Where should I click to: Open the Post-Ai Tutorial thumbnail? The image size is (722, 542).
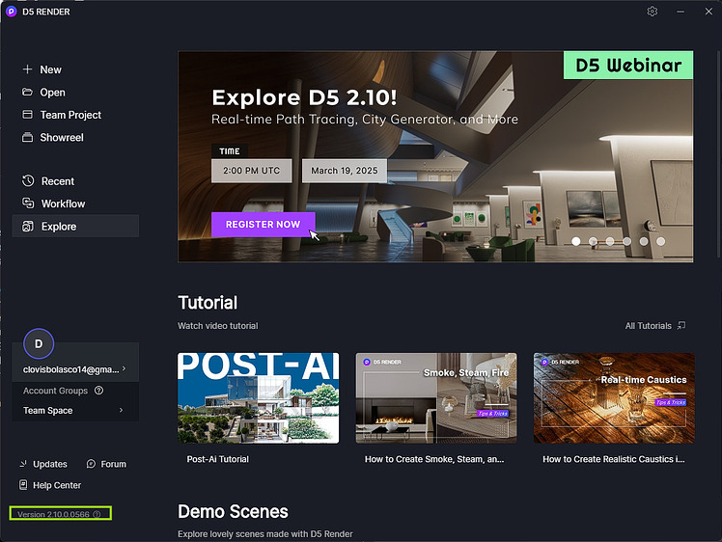pyautogui.click(x=259, y=398)
